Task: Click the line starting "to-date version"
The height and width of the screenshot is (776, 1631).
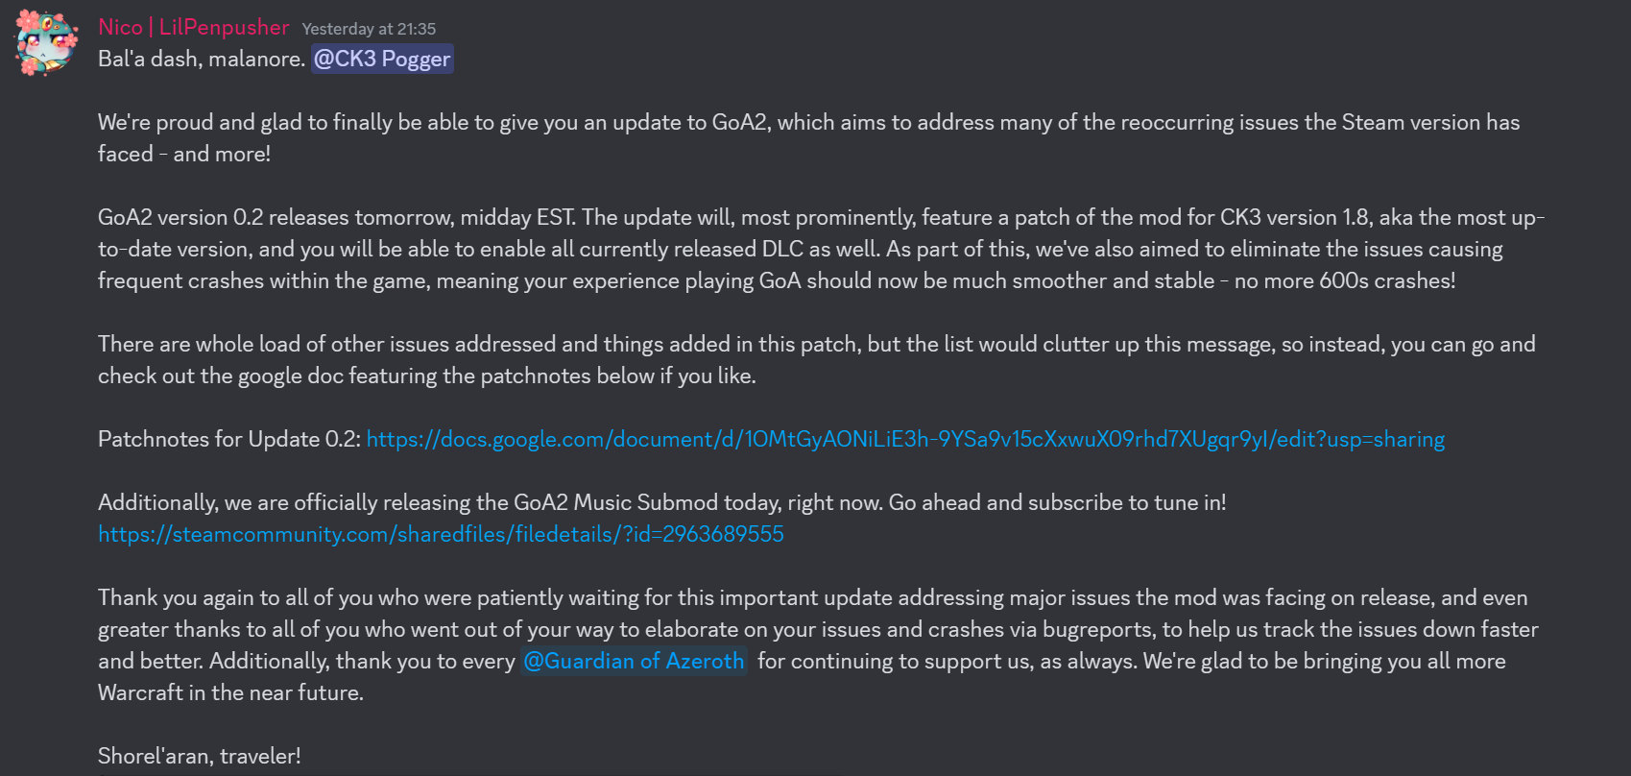Action: pyautogui.click(x=800, y=249)
